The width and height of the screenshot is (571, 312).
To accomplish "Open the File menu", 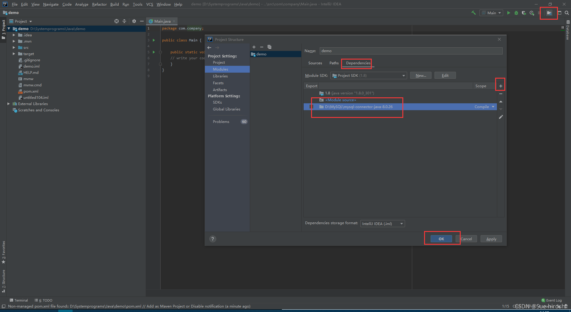I will (15, 4).
